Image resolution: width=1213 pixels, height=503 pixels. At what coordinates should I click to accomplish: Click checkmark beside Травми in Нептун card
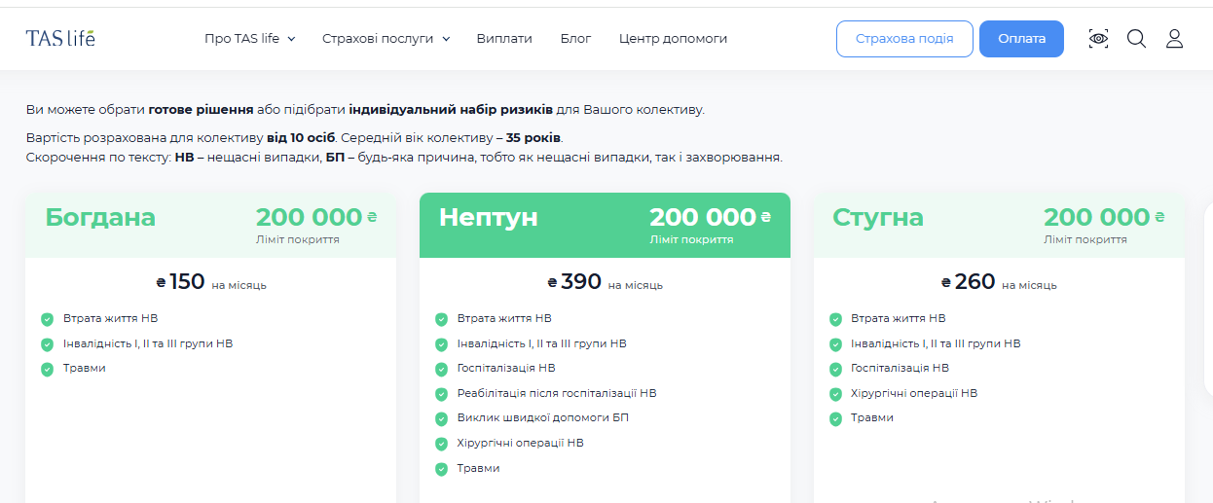pos(441,469)
